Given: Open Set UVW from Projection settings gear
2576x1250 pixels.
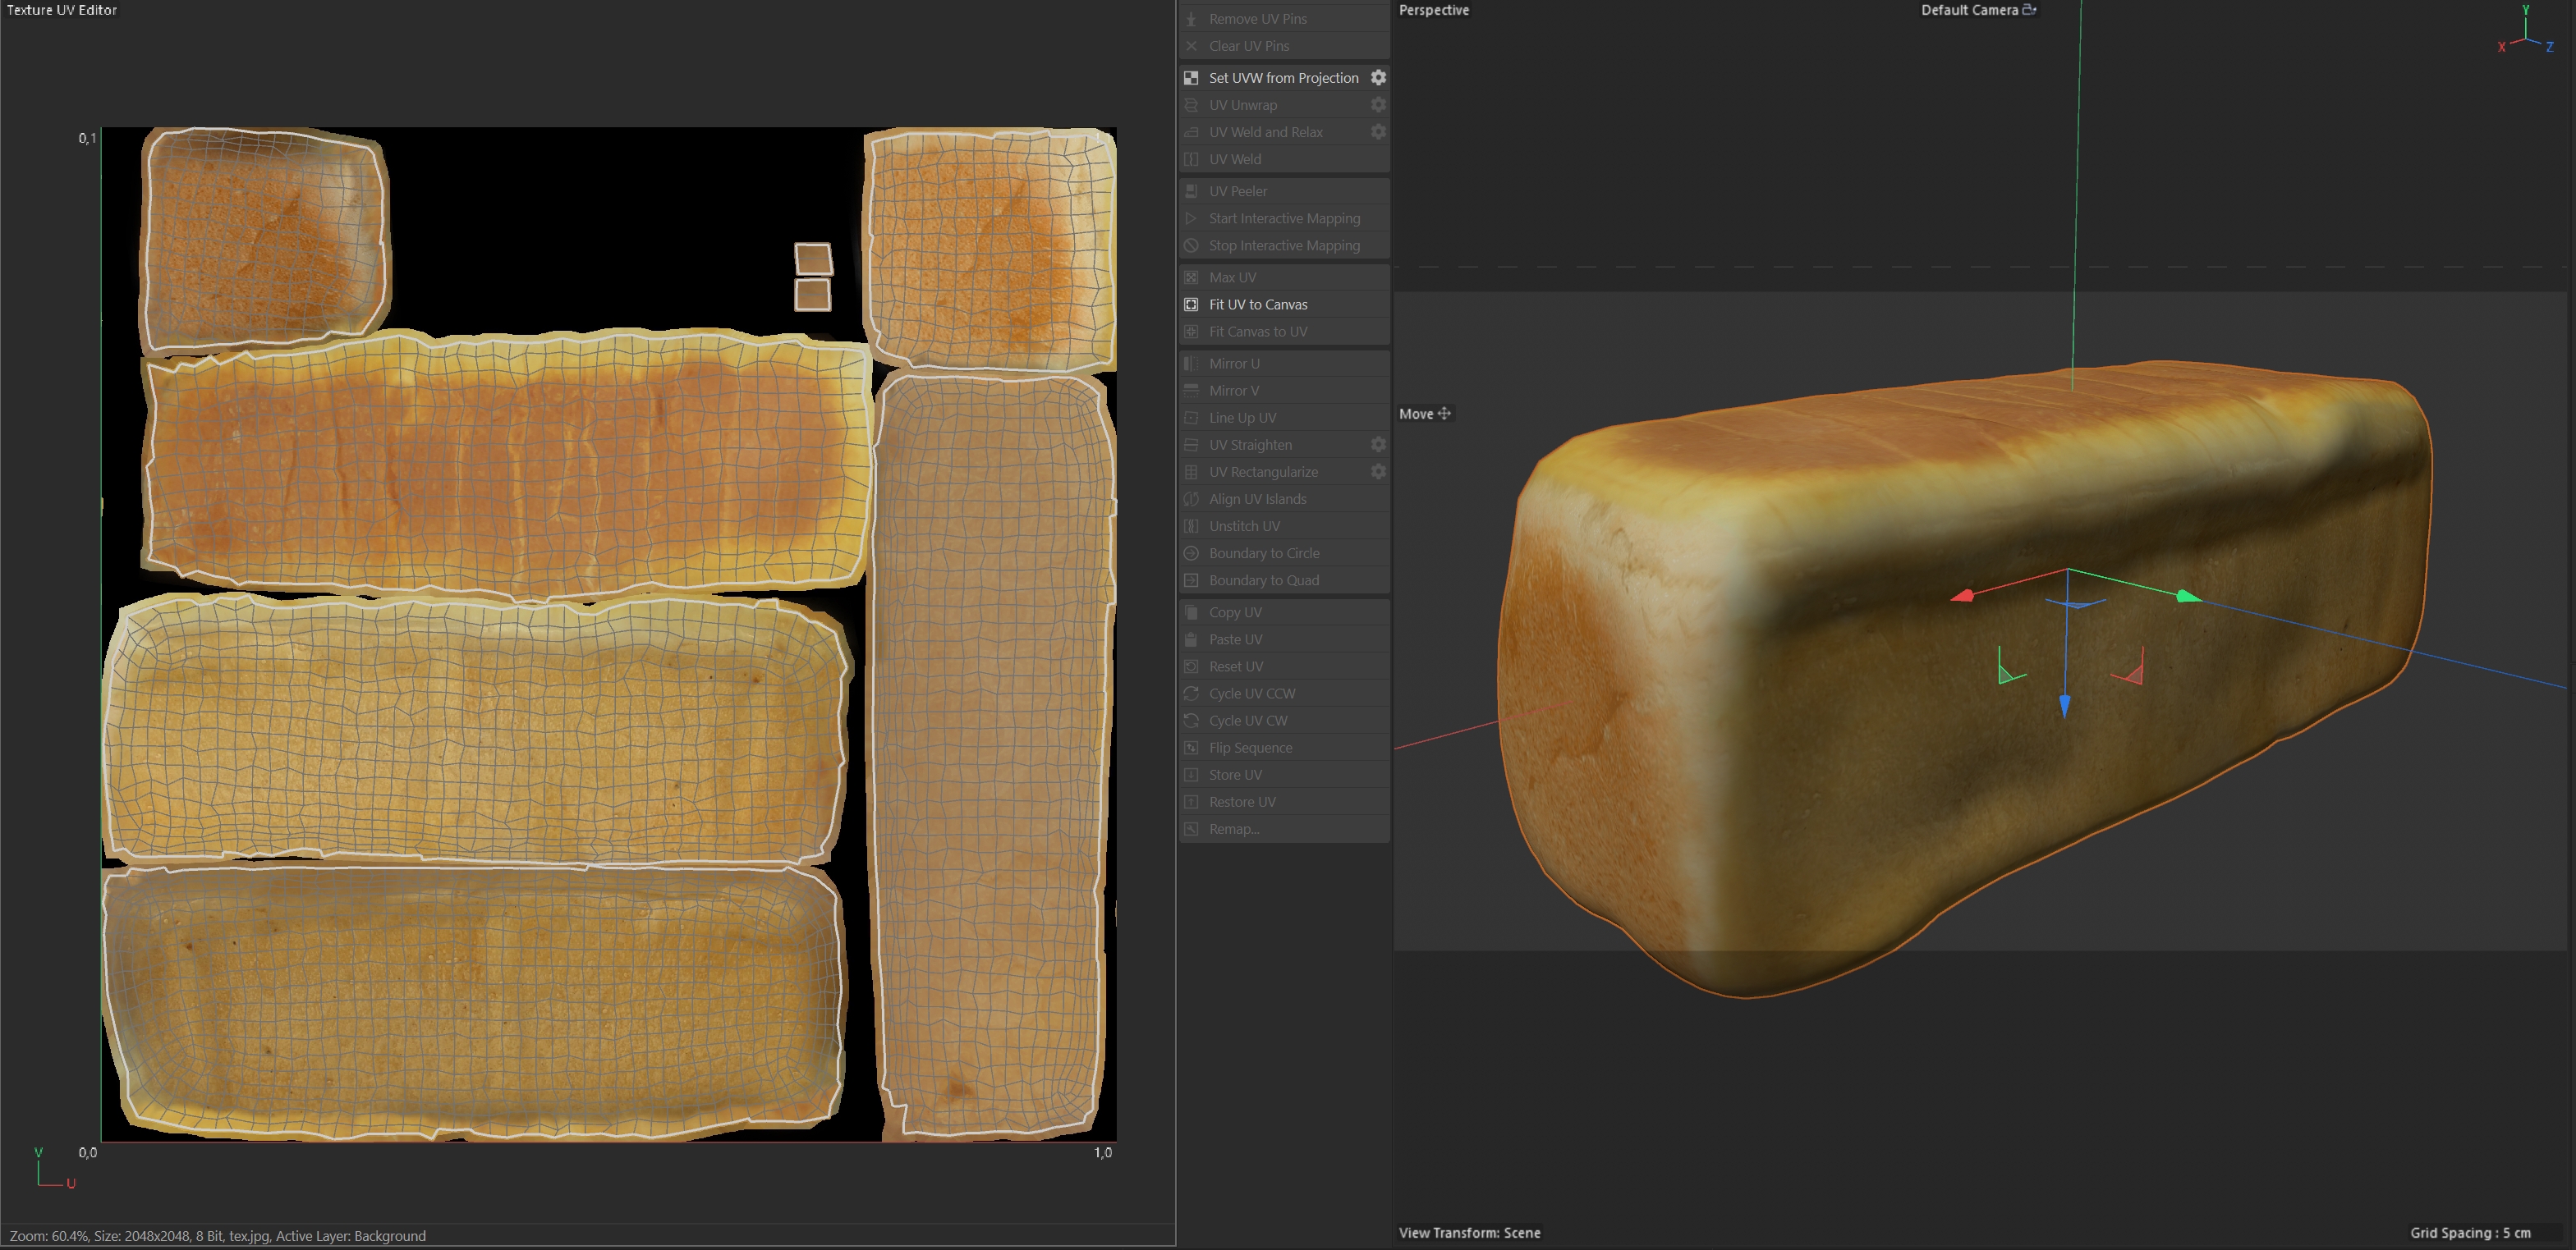Looking at the screenshot, I should [1378, 77].
